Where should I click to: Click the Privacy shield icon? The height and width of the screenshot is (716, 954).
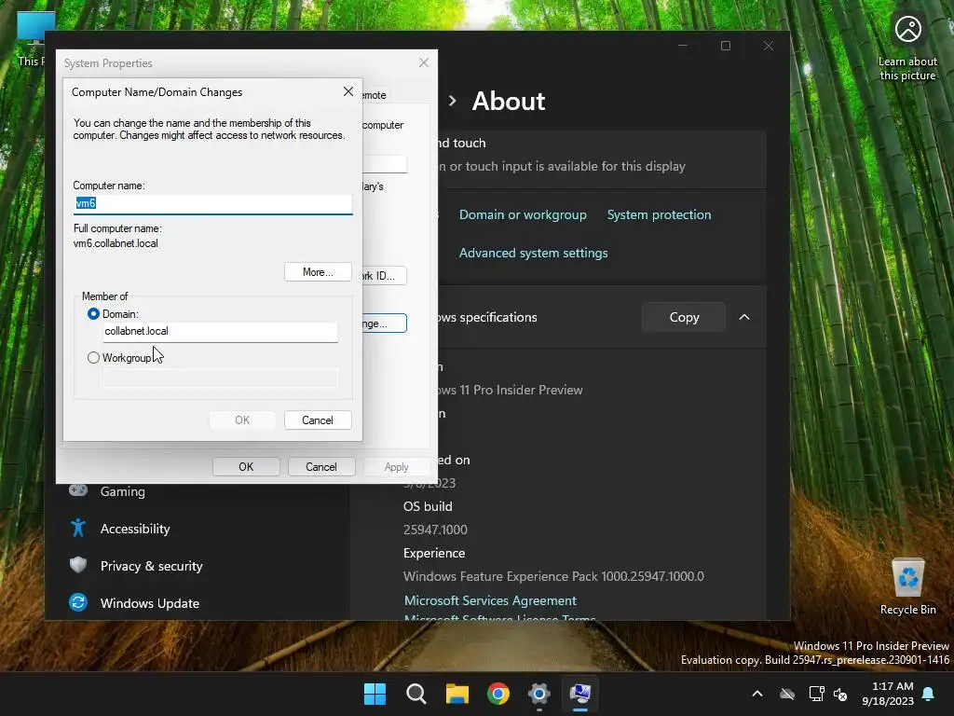point(78,566)
